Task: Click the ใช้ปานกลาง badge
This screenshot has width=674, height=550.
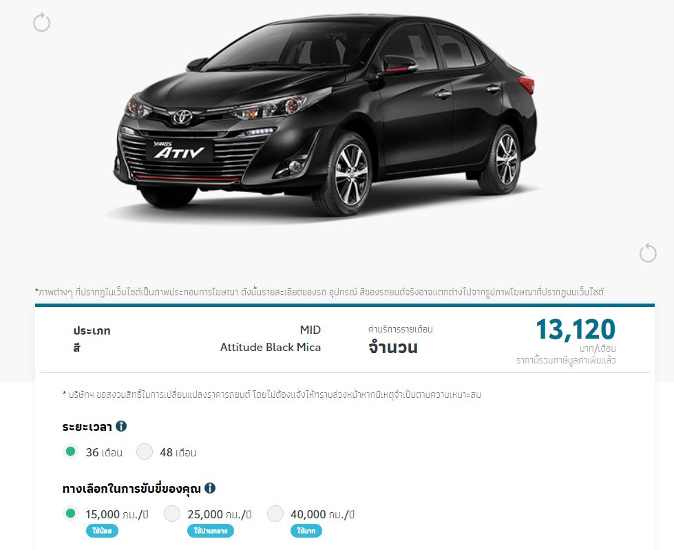Action: tap(211, 531)
